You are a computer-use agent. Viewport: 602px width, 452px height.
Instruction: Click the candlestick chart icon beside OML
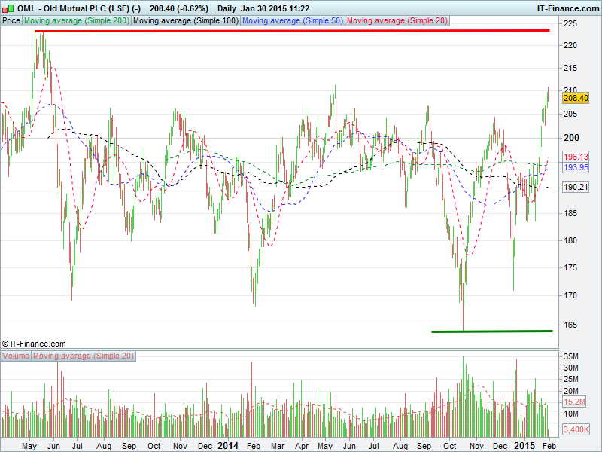(8, 8)
